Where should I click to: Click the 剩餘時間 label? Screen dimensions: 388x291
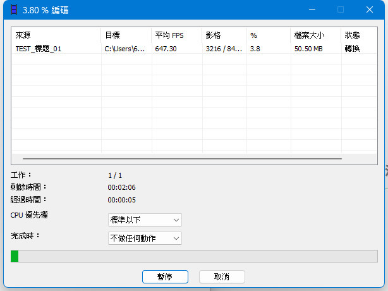click(x=28, y=187)
